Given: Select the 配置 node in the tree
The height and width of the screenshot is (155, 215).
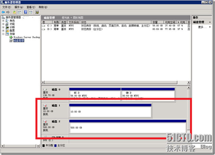Looking at the screenshot, I should 12,30.
